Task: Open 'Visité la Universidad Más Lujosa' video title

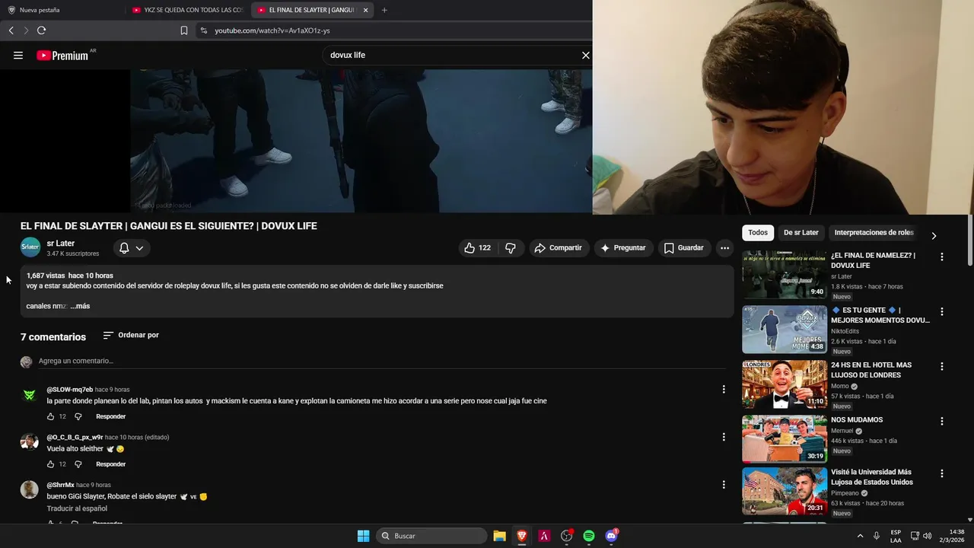Action: click(872, 477)
